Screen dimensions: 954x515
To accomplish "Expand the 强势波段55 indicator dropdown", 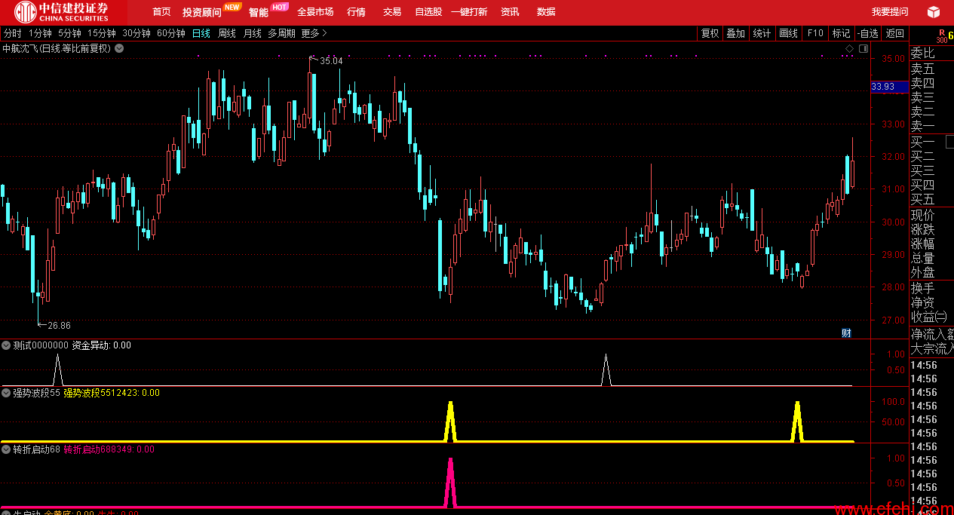I will (x=6, y=393).
